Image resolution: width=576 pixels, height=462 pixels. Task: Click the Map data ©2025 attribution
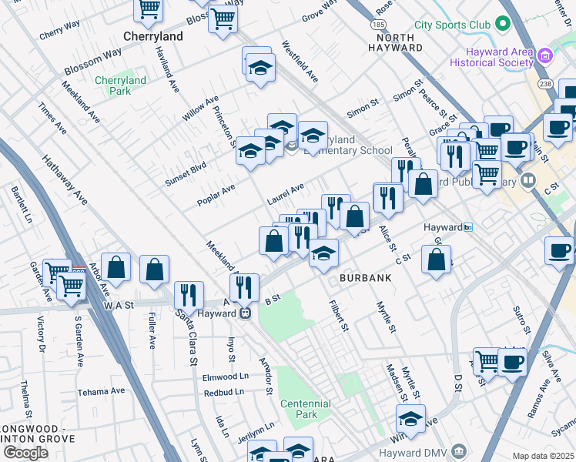pyautogui.click(x=544, y=456)
